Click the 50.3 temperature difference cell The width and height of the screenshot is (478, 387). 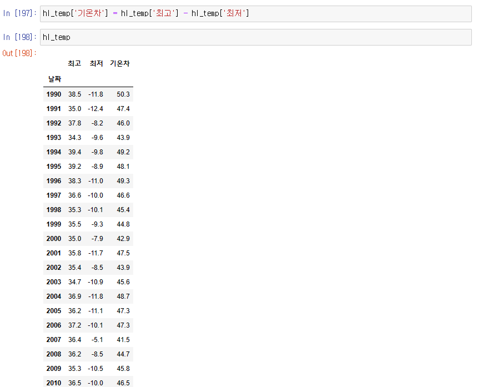click(x=123, y=94)
